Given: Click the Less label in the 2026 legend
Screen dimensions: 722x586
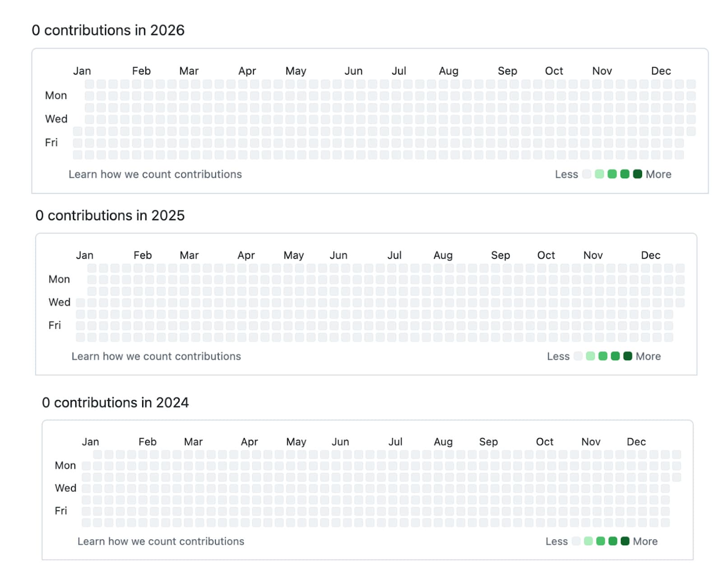Looking at the screenshot, I should click(x=566, y=174).
